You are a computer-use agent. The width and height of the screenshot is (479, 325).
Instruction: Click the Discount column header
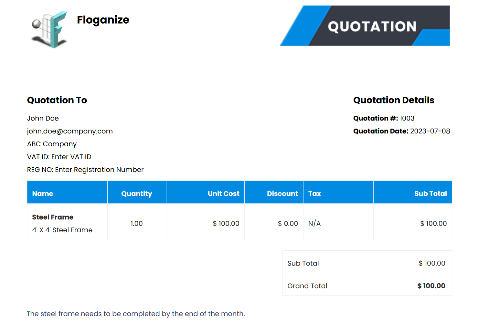point(282,194)
